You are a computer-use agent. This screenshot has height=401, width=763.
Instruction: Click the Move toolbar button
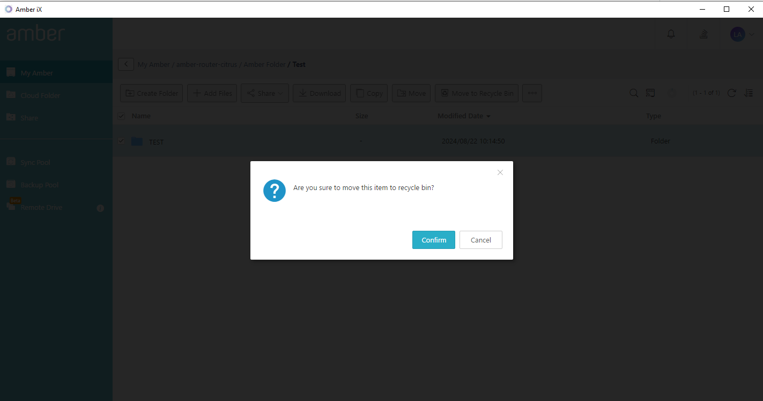411,93
